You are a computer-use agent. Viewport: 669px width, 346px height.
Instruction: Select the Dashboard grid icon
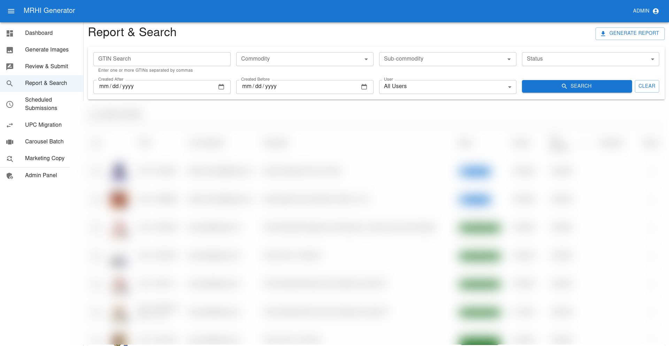click(9, 33)
